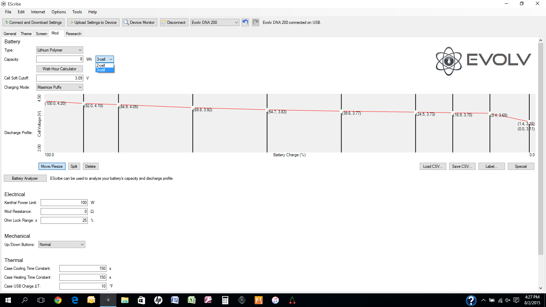The image size is (546, 307).
Task: Open iTunes from the taskbar
Action: click(x=275, y=300)
